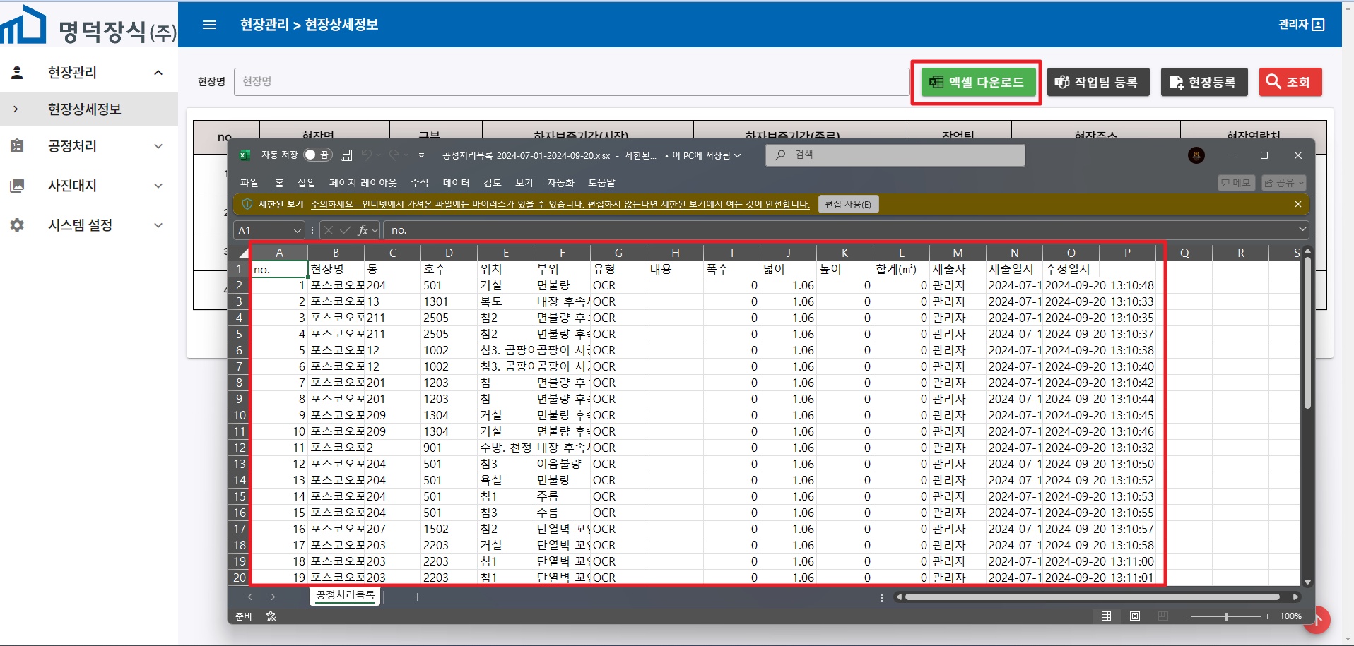Click the 시스템 설정 gear icon in the sidebar
The height and width of the screenshot is (646, 1354).
[x=18, y=225]
